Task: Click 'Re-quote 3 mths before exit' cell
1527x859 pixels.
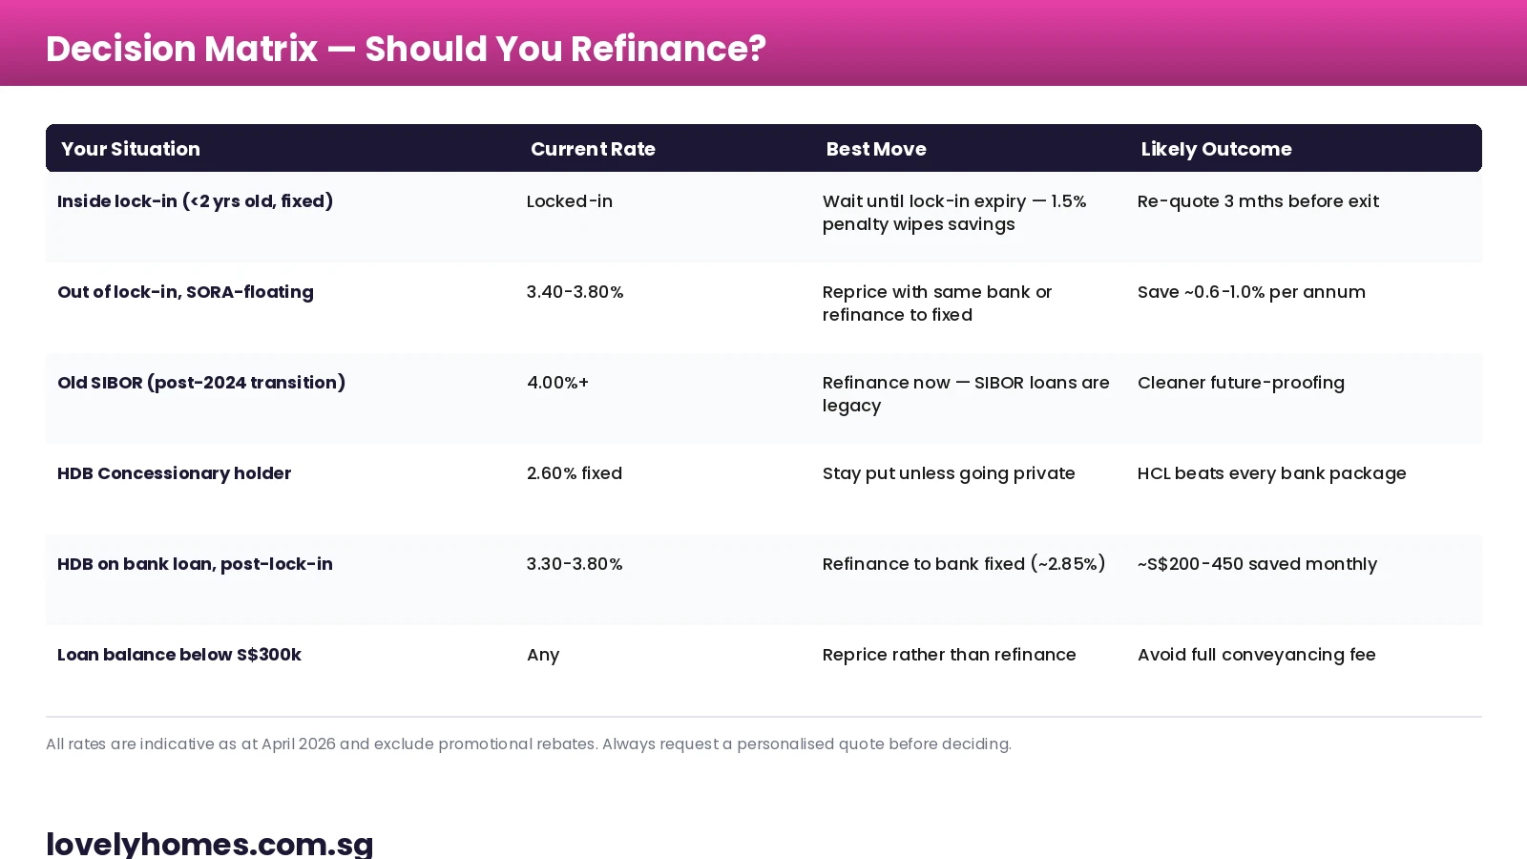Action: pos(1258,201)
